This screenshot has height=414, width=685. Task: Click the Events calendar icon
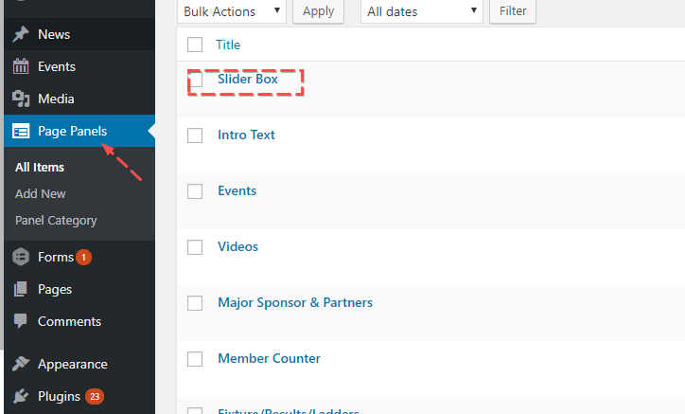pos(21,67)
